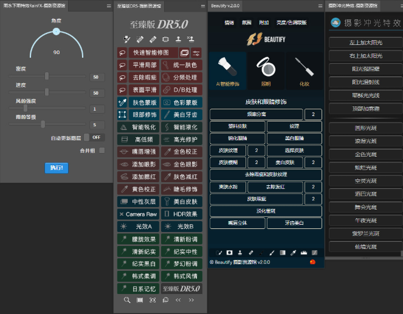Select the healing brush bandage icon in DR5
The width and height of the screenshot is (403, 314).
(x=153, y=39)
